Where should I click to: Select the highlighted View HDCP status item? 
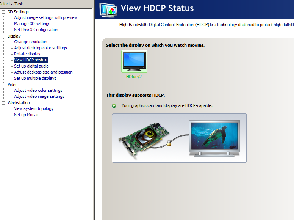[31, 60]
